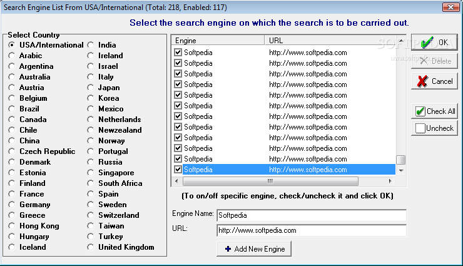Choose the United Kingdom radio button

pyautogui.click(x=91, y=247)
